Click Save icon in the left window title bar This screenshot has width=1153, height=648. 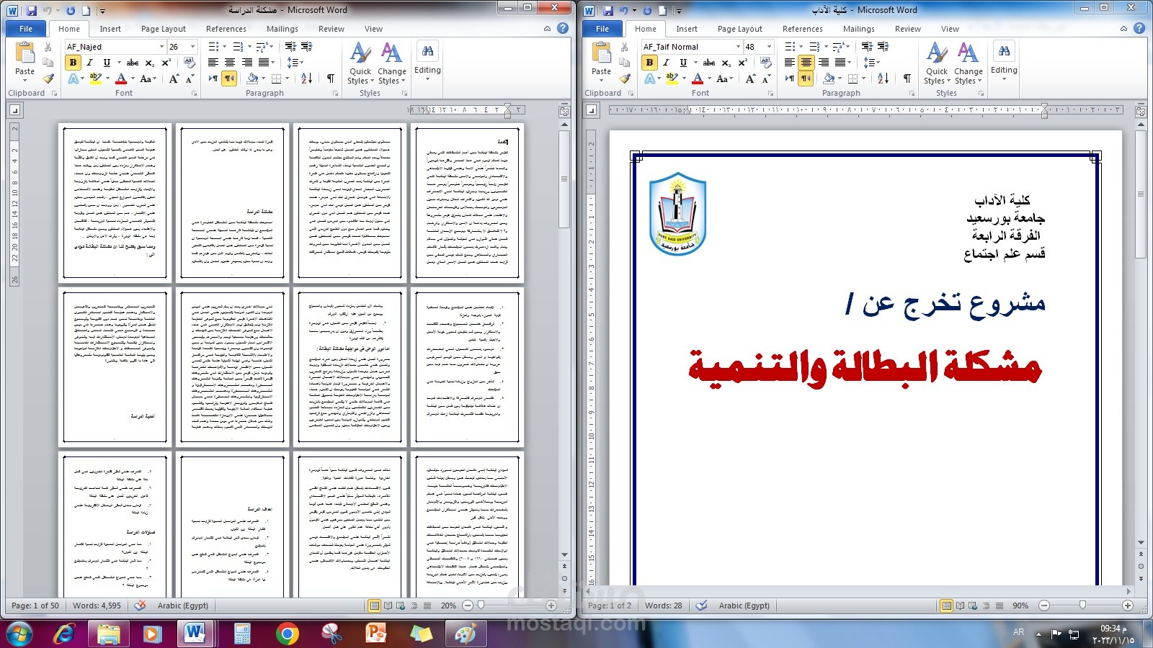point(32,11)
